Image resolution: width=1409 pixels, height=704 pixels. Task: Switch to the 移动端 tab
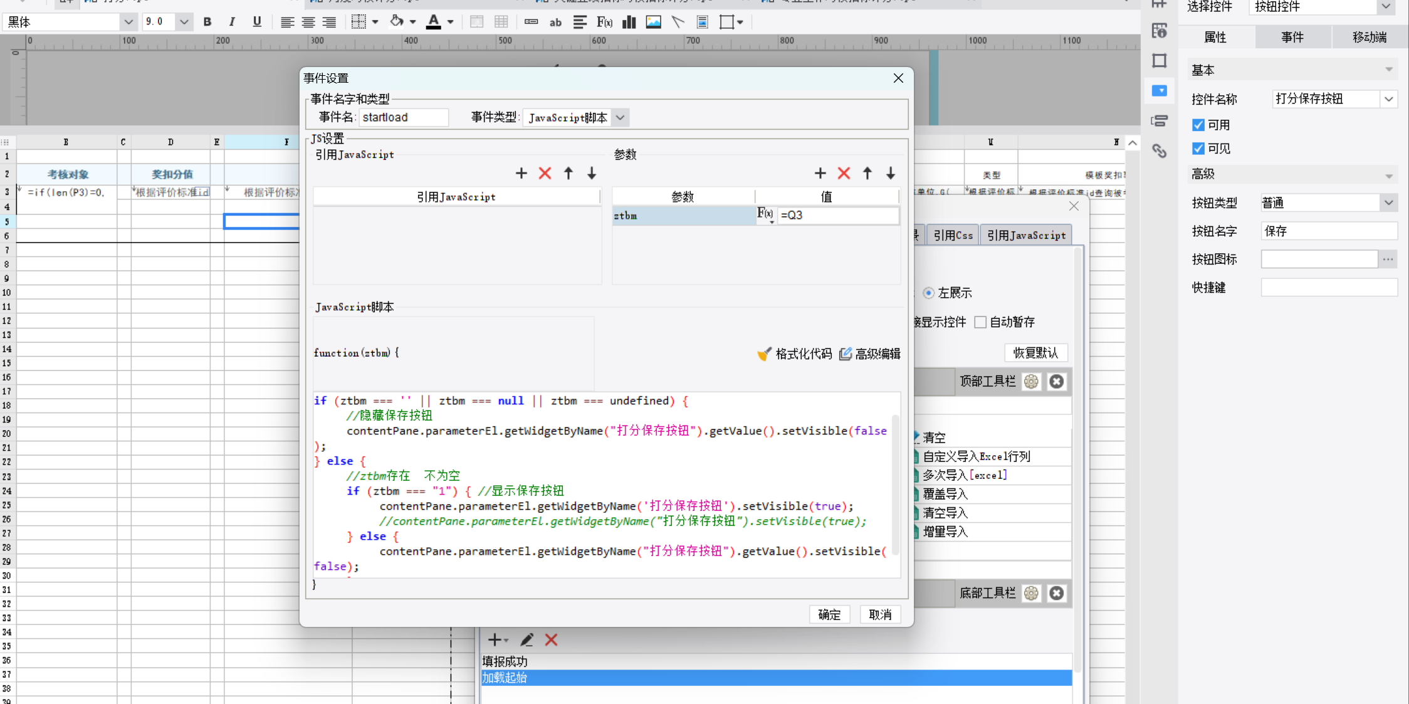[1370, 37]
